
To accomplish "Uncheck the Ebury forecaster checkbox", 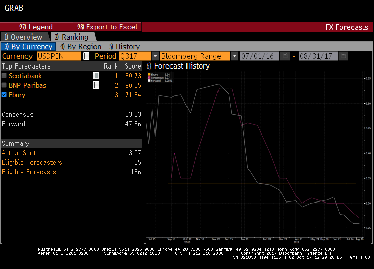I will pos(4,95).
